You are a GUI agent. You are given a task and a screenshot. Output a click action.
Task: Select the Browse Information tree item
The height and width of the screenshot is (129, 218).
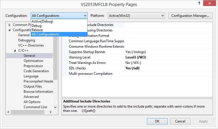(x=38, y=92)
